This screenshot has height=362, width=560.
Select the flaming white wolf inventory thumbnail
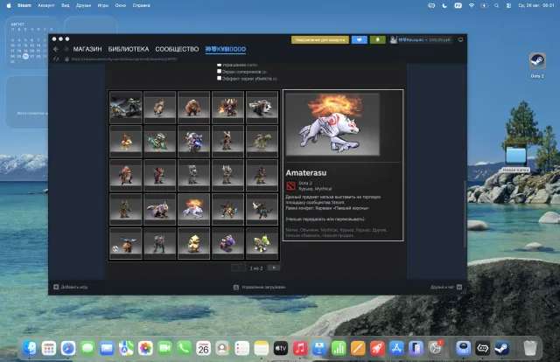pyautogui.click(x=194, y=209)
